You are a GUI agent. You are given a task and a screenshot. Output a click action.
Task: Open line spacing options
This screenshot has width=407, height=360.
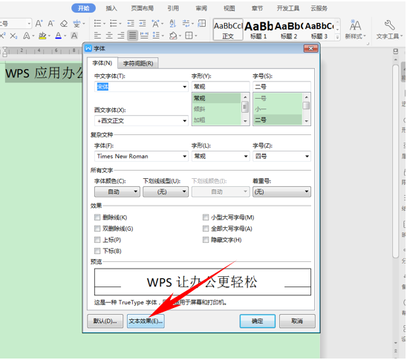pyautogui.click(x=156, y=36)
